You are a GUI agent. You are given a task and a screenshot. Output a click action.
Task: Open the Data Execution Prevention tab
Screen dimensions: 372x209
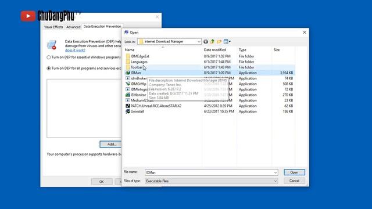point(102,27)
